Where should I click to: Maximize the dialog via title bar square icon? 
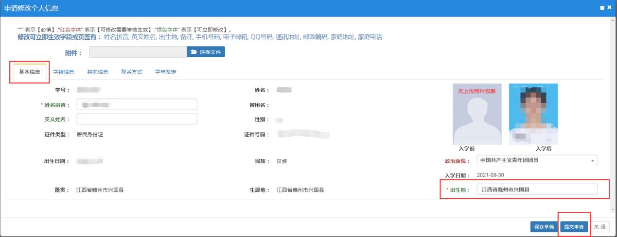coord(602,8)
